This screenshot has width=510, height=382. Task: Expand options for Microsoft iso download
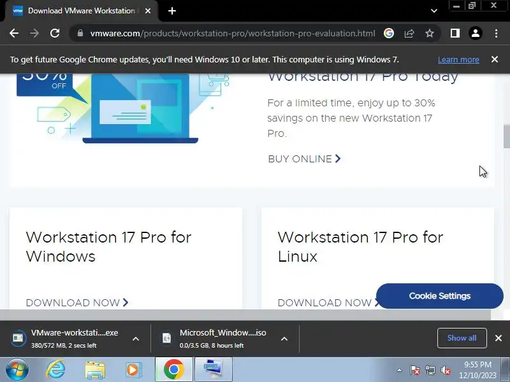284,339
